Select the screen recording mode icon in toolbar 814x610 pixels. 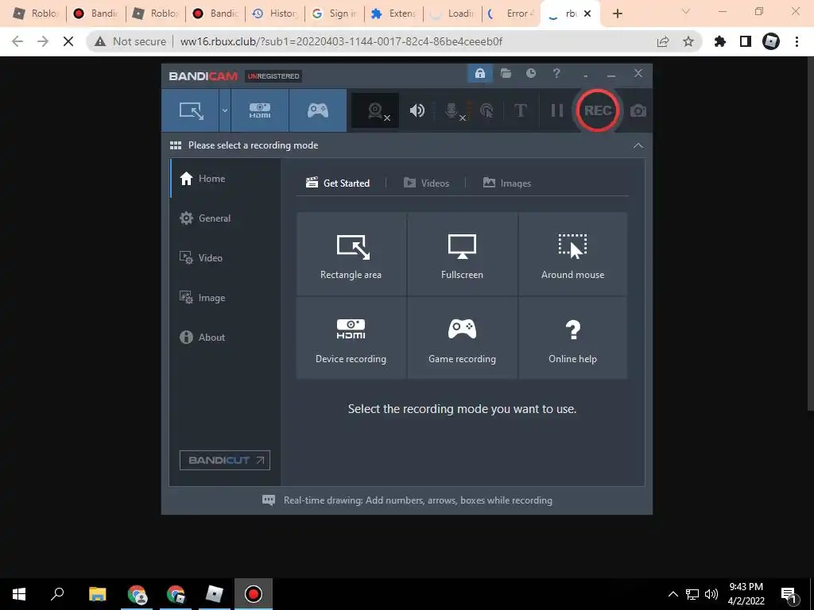coord(191,110)
